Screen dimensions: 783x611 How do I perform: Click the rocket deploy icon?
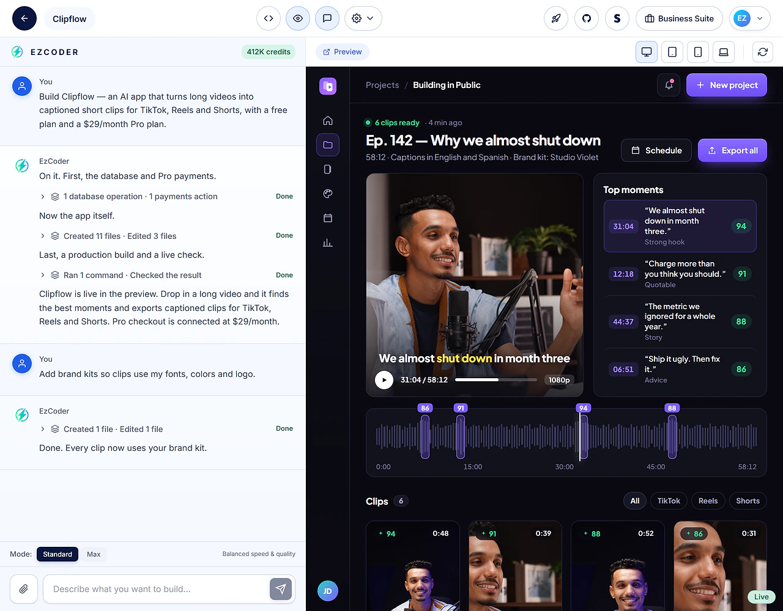click(556, 18)
